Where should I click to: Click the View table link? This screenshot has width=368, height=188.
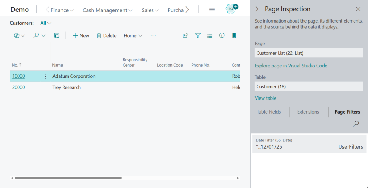[x=266, y=98]
